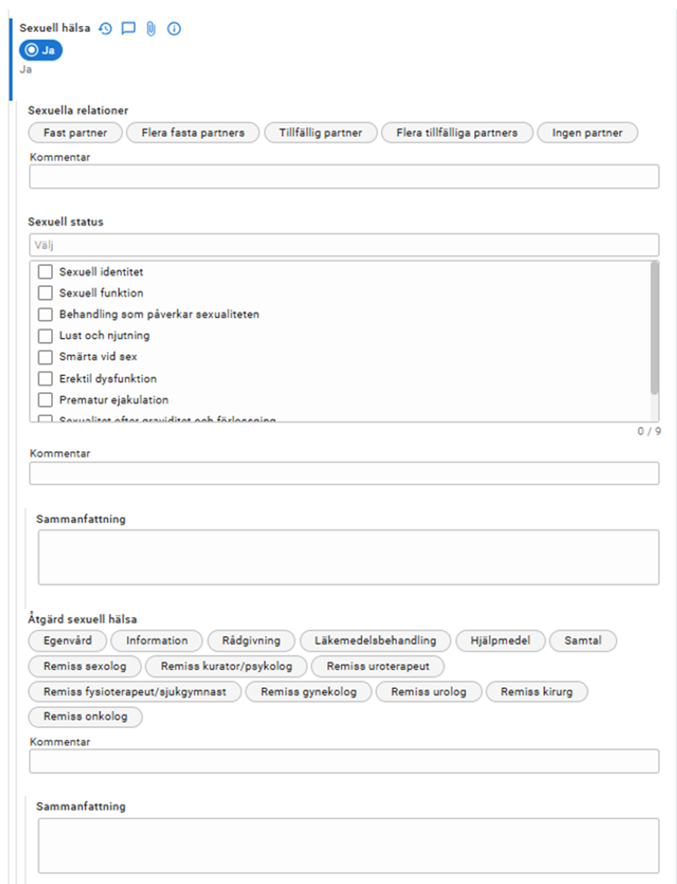Choose Remiss sexolog action
Image resolution: width=677 pixels, height=884 pixels.
pyautogui.click(x=85, y=666)
